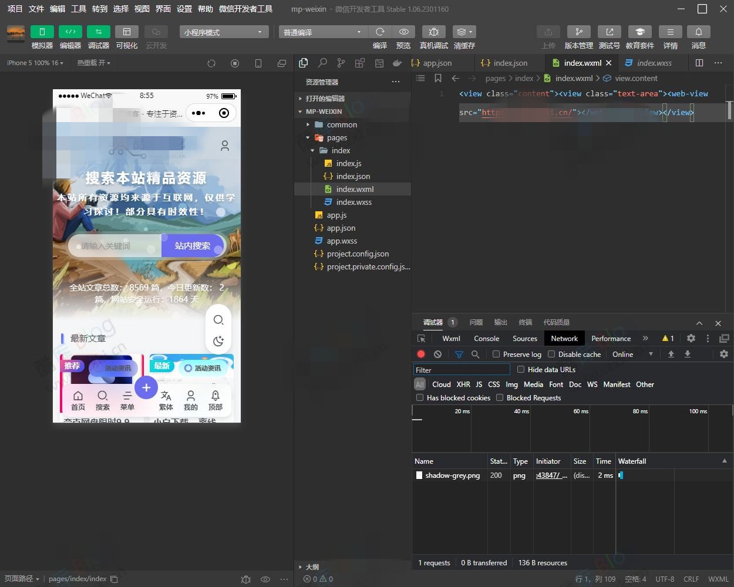
Task: Clear network log in debugger
Action: coord(437,354)
